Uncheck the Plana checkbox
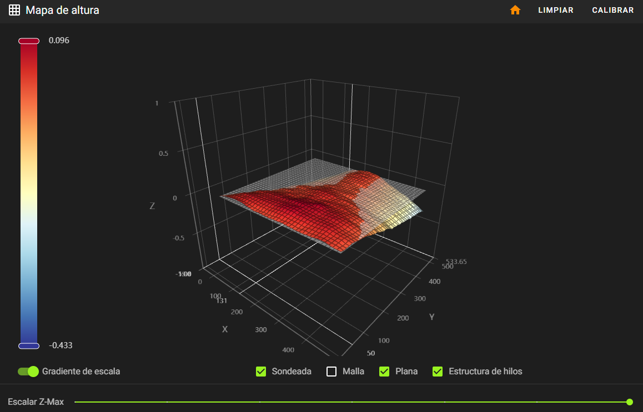 (x=384, y=372)
